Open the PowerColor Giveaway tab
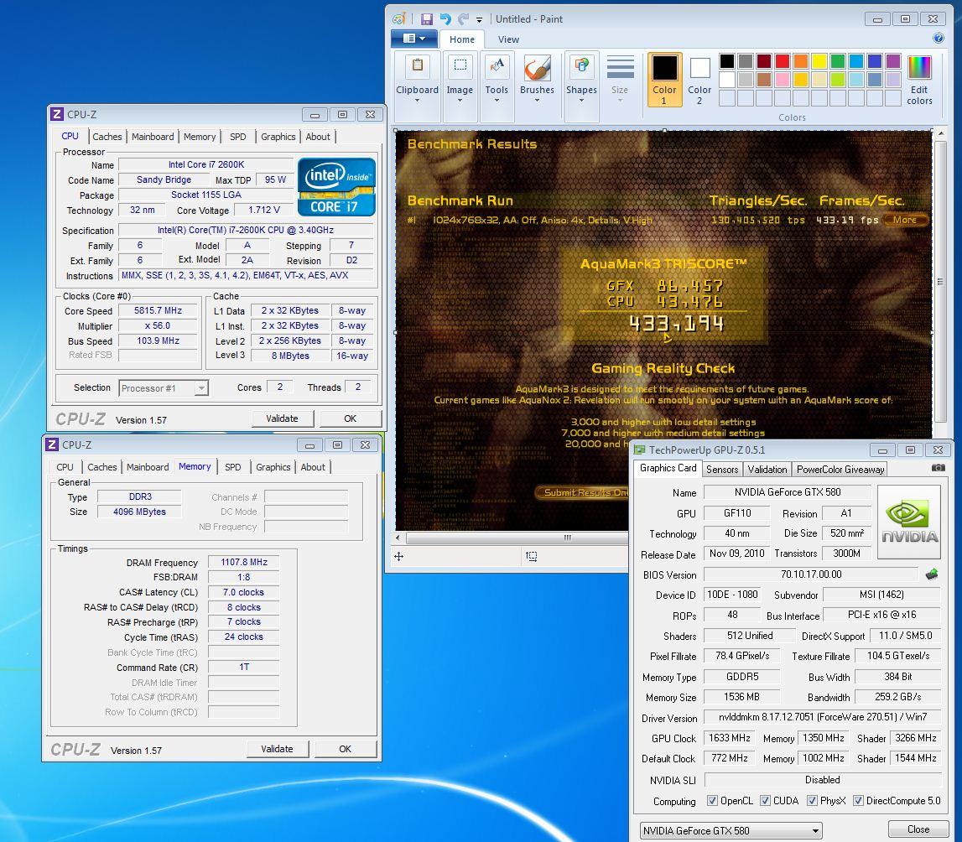 840,469
